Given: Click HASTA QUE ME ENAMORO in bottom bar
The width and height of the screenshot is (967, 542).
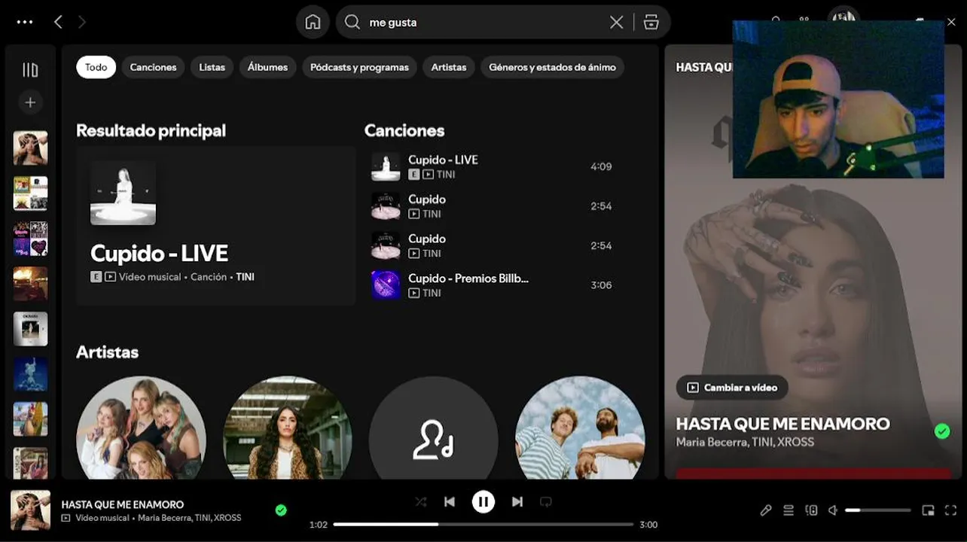Looking at the screenshot, I should tap(122, 504).
